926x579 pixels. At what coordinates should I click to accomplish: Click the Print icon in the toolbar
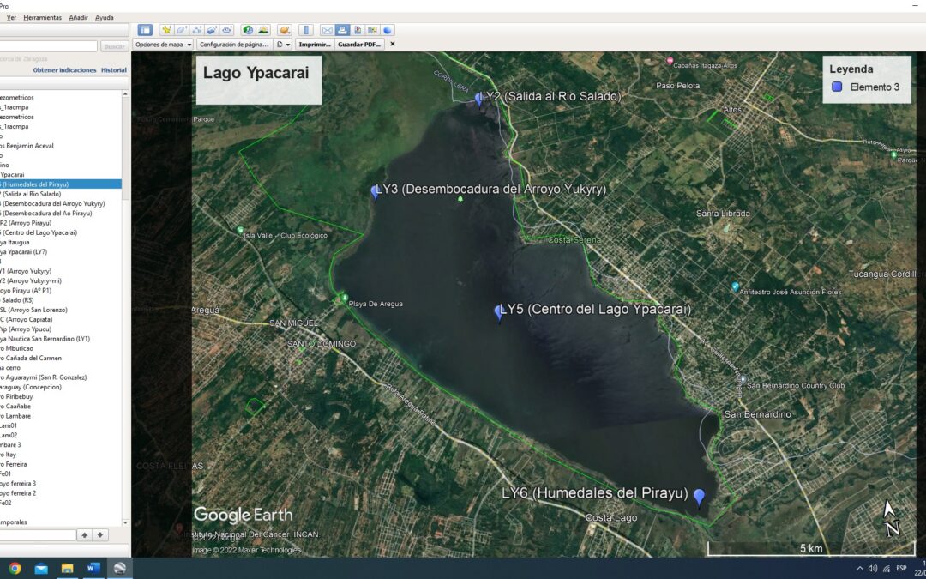click(342, 30)
